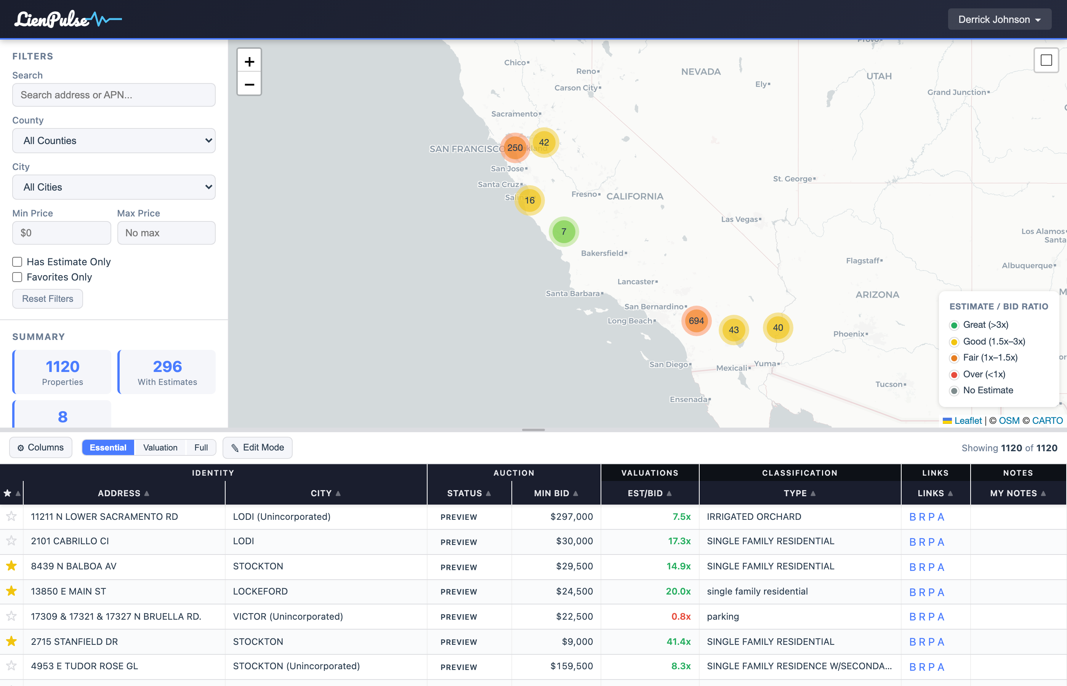Enable the Favorites Only checkbox

tap(17, 277)
